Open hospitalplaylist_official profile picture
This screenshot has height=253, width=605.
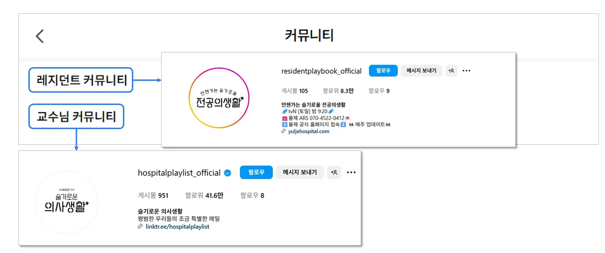tap(67, 202)
